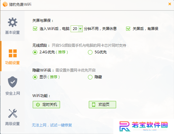Open 无法上网，试试一键修复 link

(52, 125)
